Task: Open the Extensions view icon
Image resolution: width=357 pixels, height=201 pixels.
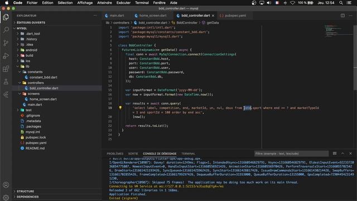Action: point(6,69)
